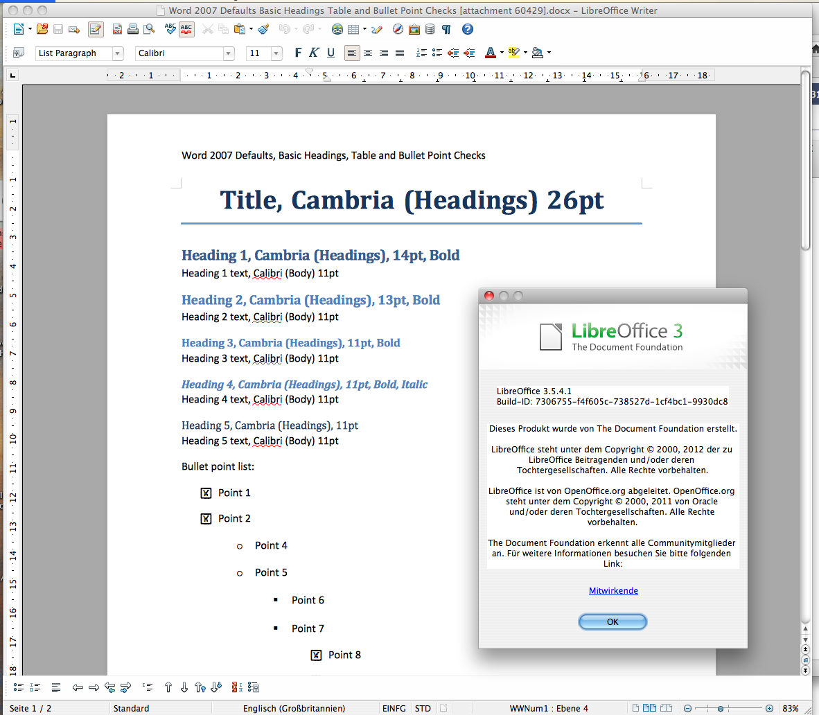Open LibreOffice Help question mark icon

click(x=468, y=29)
